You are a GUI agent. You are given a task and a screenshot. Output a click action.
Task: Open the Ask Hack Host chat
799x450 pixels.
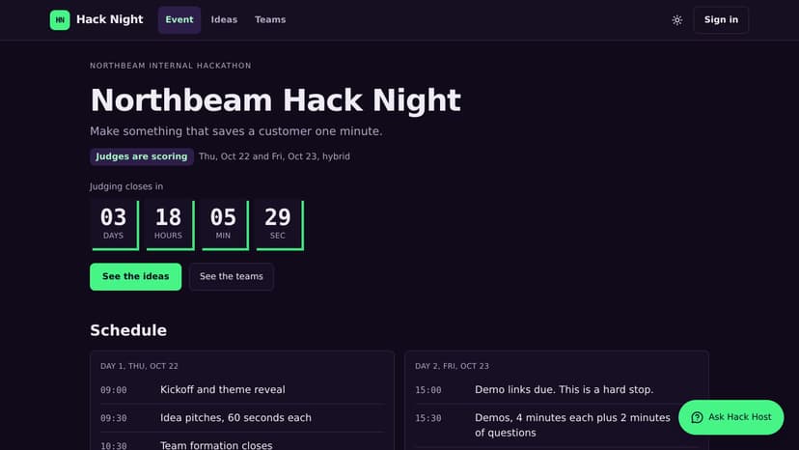(x=731, y=417)
